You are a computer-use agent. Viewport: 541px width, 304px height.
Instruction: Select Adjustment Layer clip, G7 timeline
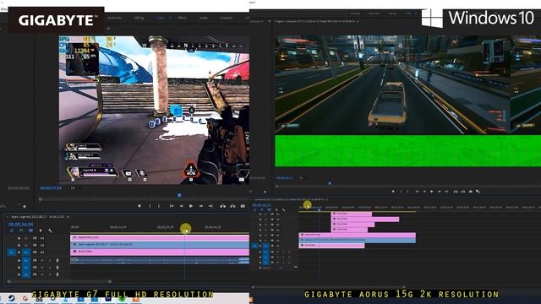coord(160,238)
